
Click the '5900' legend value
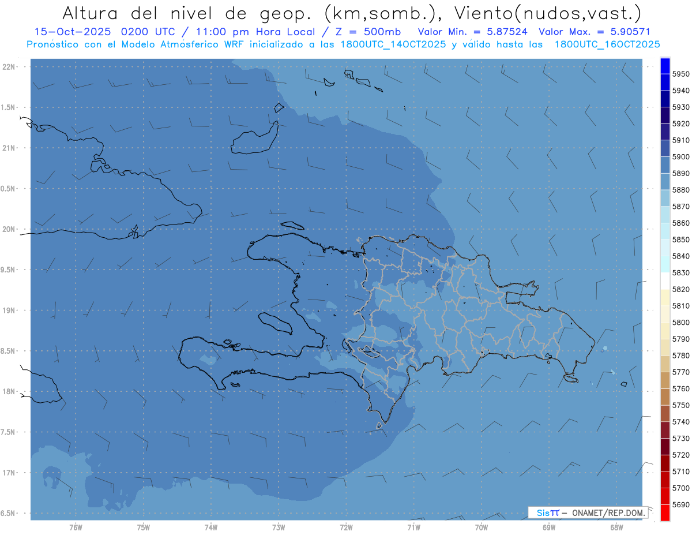[681, 157]
